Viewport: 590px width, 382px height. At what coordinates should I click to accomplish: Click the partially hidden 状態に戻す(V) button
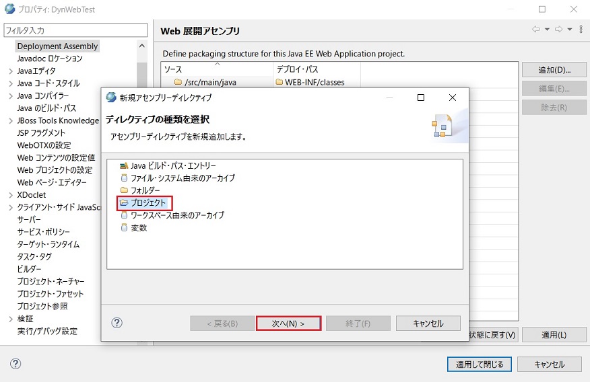click(493, 335)
